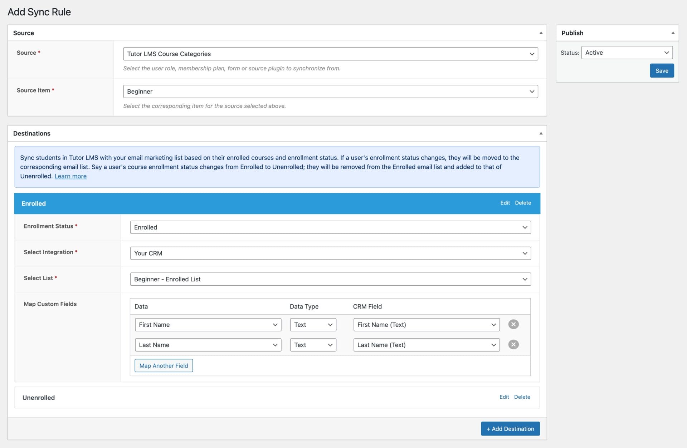Open the Source dropdown menu

(330, 54)
